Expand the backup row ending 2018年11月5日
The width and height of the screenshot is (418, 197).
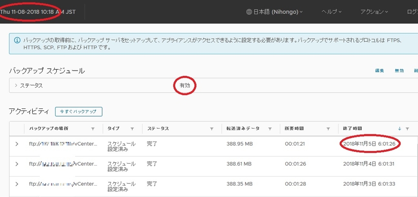pyautogui.click(x=17, y=144)
